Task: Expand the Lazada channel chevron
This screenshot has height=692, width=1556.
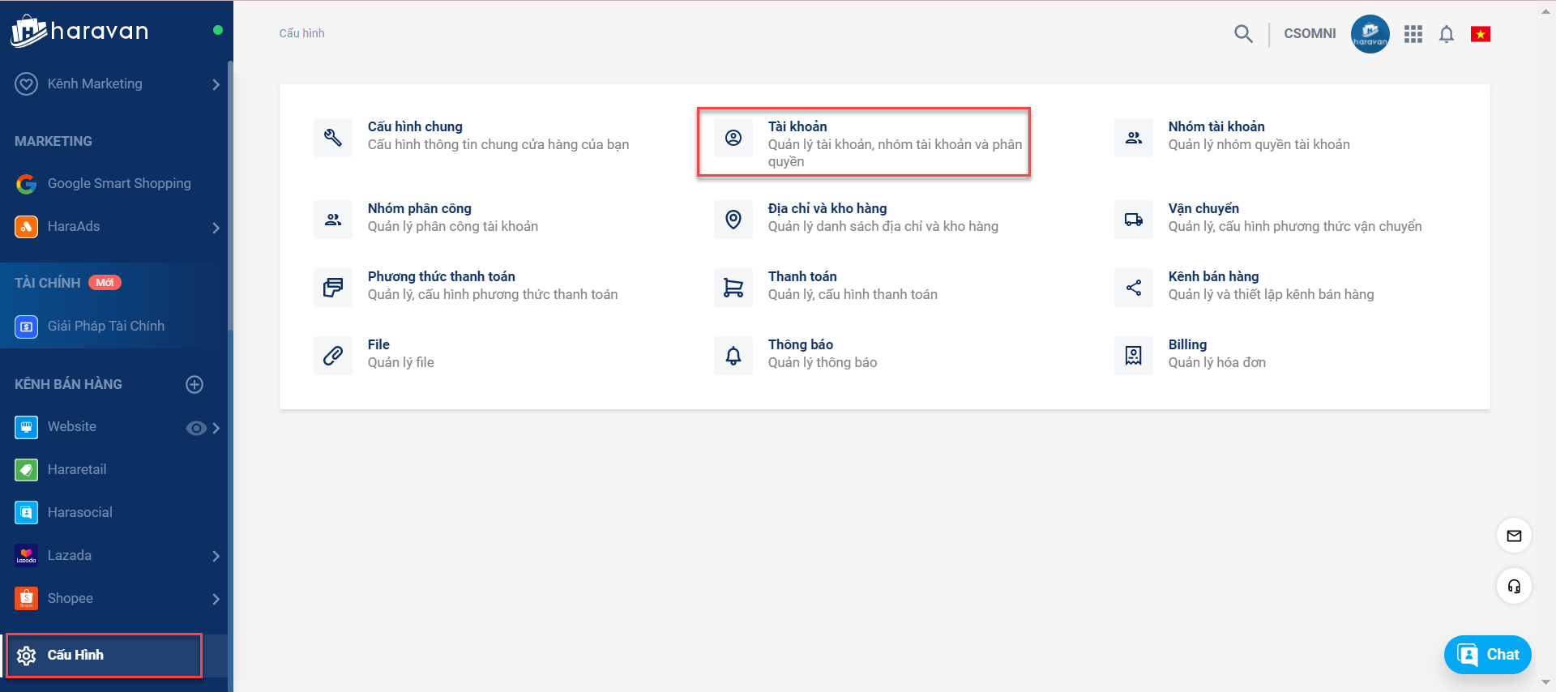Action: [216, 556]
